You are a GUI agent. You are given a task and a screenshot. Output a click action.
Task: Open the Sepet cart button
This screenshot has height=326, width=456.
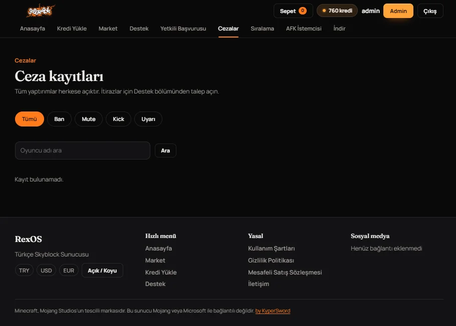pyautogui.click(x=293, y=10)
